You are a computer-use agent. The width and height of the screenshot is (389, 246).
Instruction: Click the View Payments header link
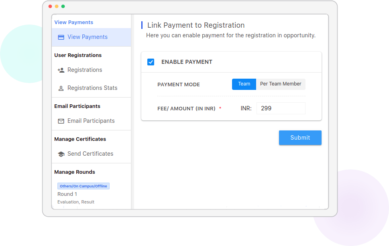[x=74, y=22]
